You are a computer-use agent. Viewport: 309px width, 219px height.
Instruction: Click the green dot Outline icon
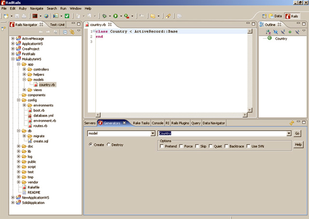pos(290,32)
